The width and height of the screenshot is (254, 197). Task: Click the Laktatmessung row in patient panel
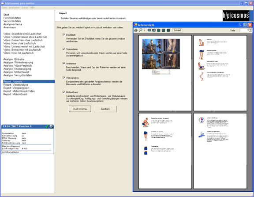pos(13,136)
